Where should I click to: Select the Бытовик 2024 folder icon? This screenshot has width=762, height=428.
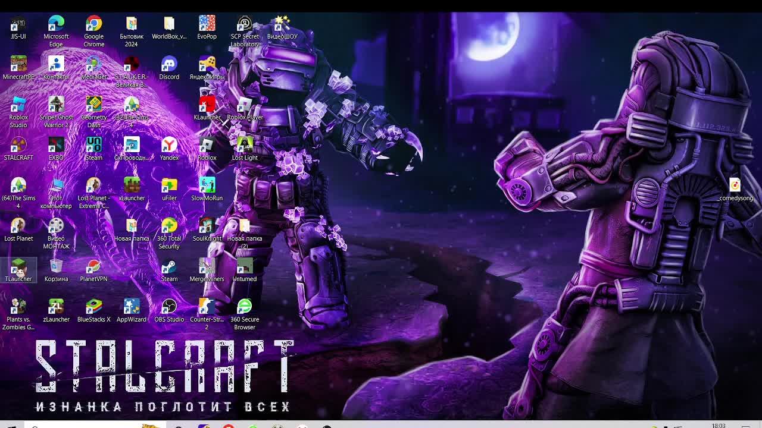(132, 32)
